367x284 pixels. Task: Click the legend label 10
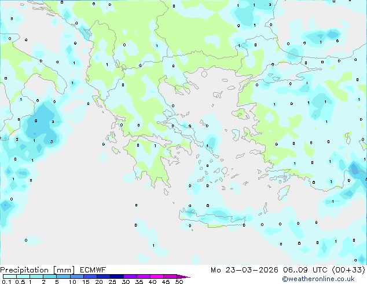tap(72, 282)
